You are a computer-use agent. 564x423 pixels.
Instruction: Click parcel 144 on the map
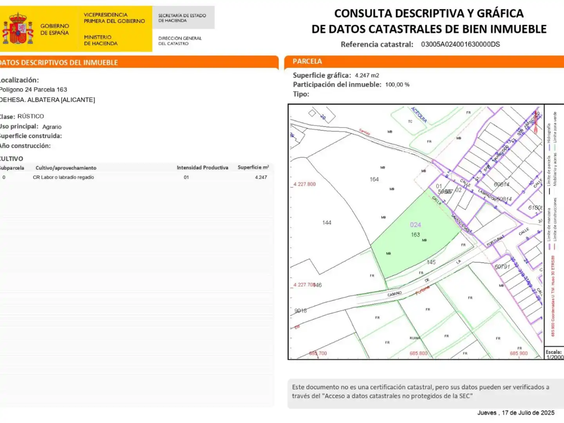click(x=327, y=222)
